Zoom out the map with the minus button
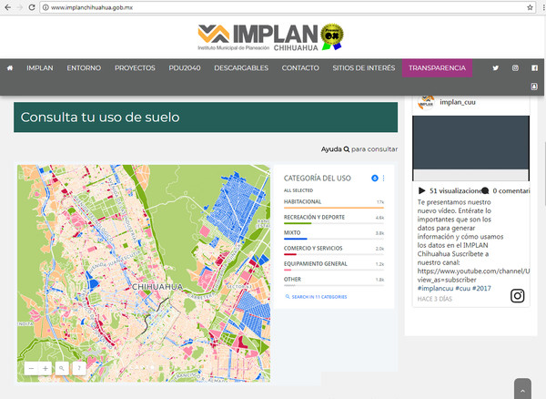The width and height of the screenshot is (546, 399). (x=31, y=368)
